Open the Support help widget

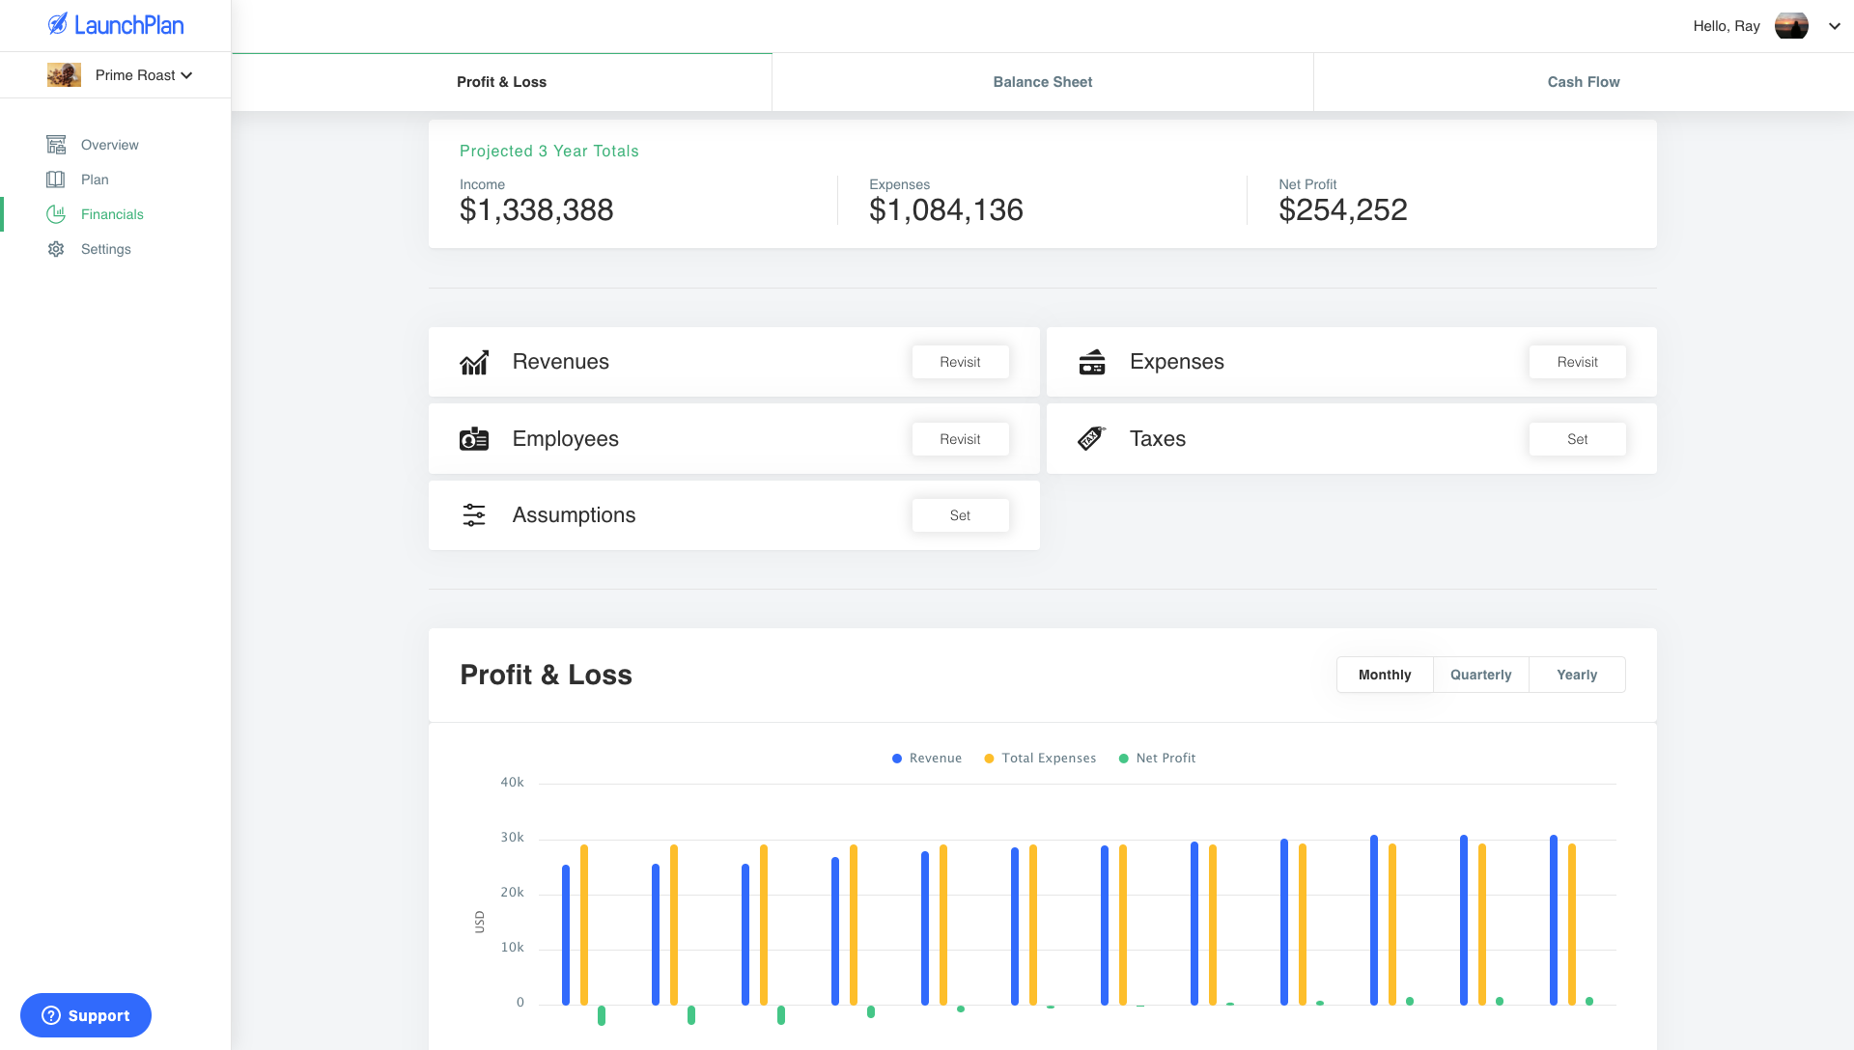tap(86, 1015)
